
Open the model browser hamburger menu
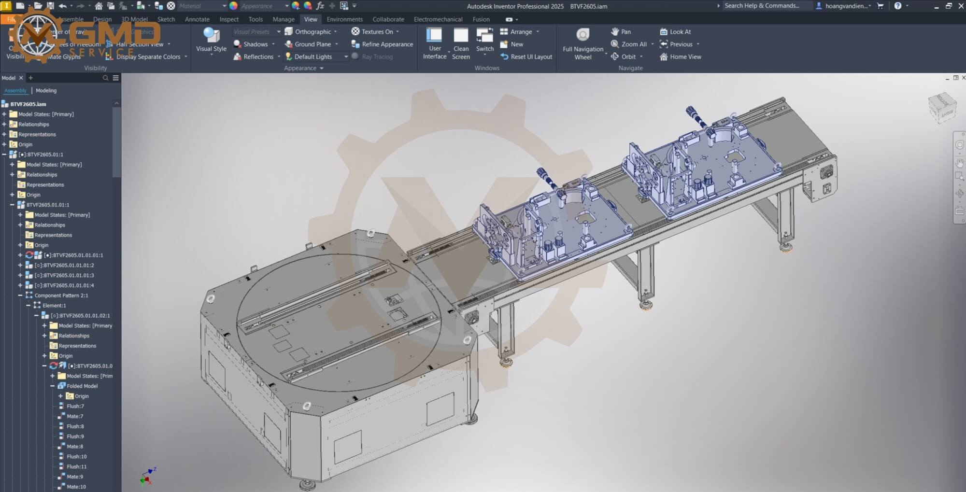coord(116,78)
